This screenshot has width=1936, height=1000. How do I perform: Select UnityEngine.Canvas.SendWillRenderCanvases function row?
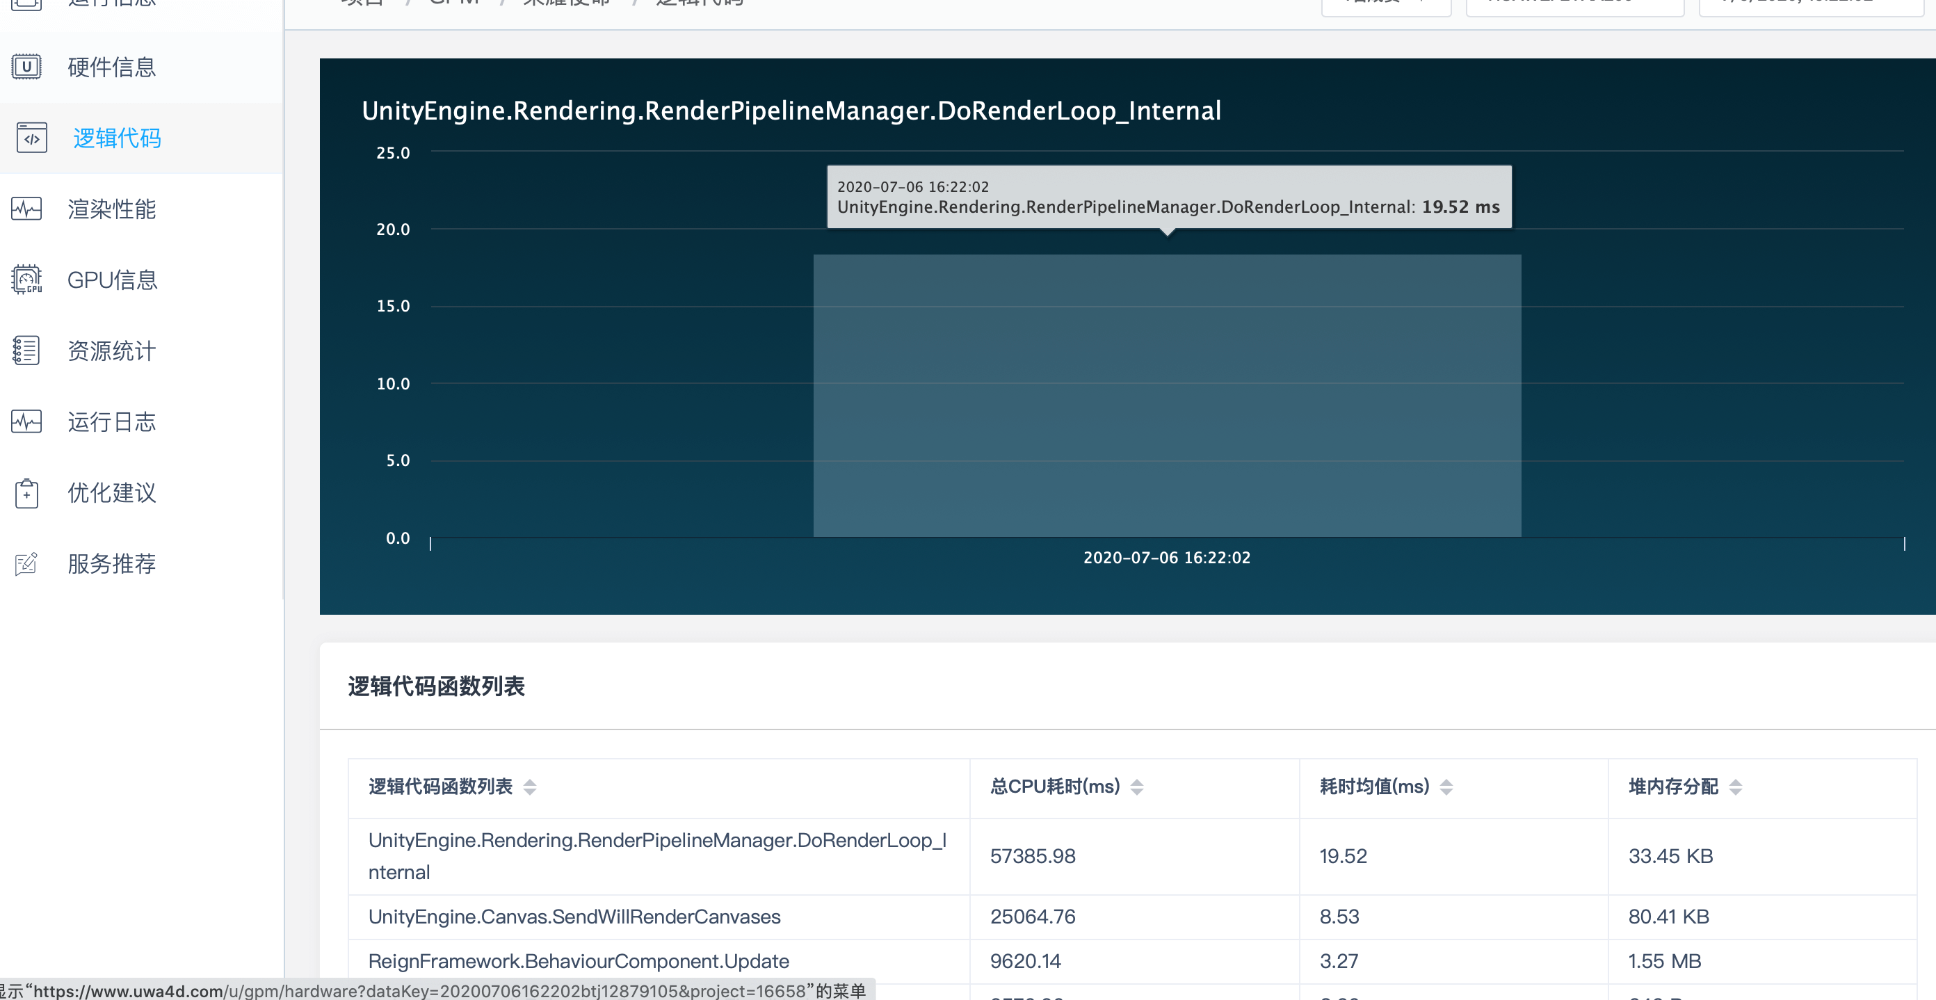(x=574, y=917)
